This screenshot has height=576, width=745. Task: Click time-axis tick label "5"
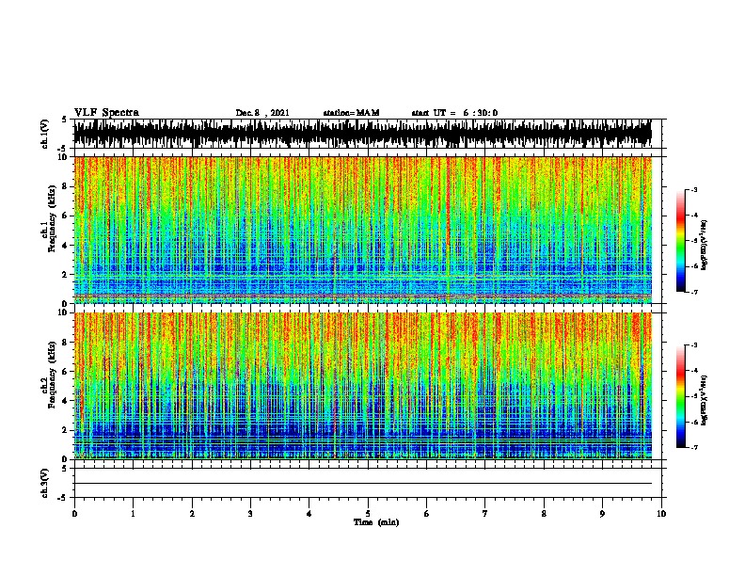click(368, 514)
